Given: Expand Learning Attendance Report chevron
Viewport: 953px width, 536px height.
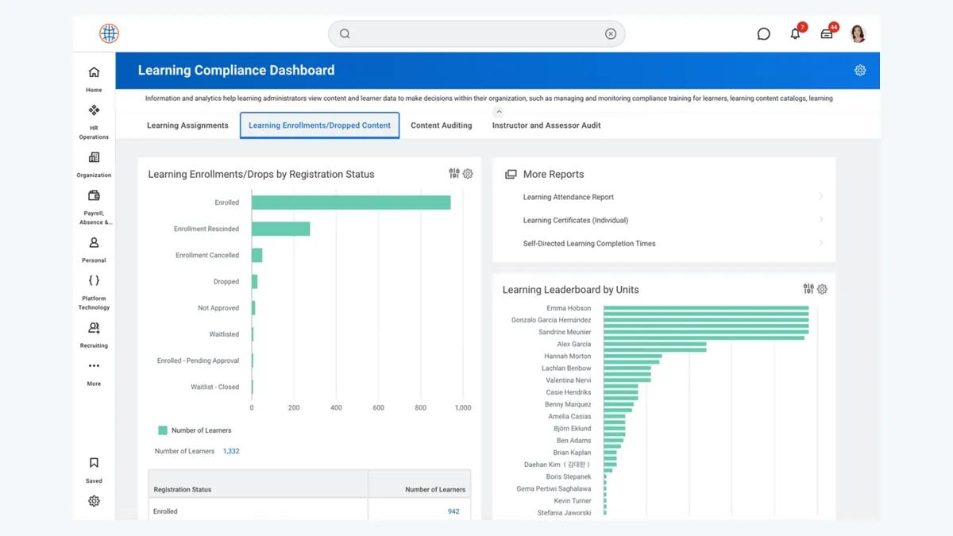Looking at the screenshot, I should tap(820, 196).
